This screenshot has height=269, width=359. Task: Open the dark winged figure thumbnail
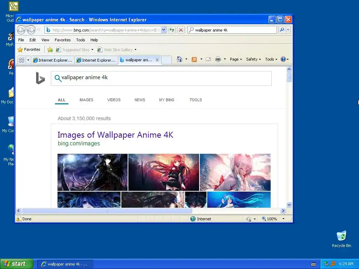coord(93,172)
